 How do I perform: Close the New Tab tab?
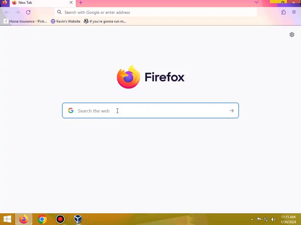[71, 2]
